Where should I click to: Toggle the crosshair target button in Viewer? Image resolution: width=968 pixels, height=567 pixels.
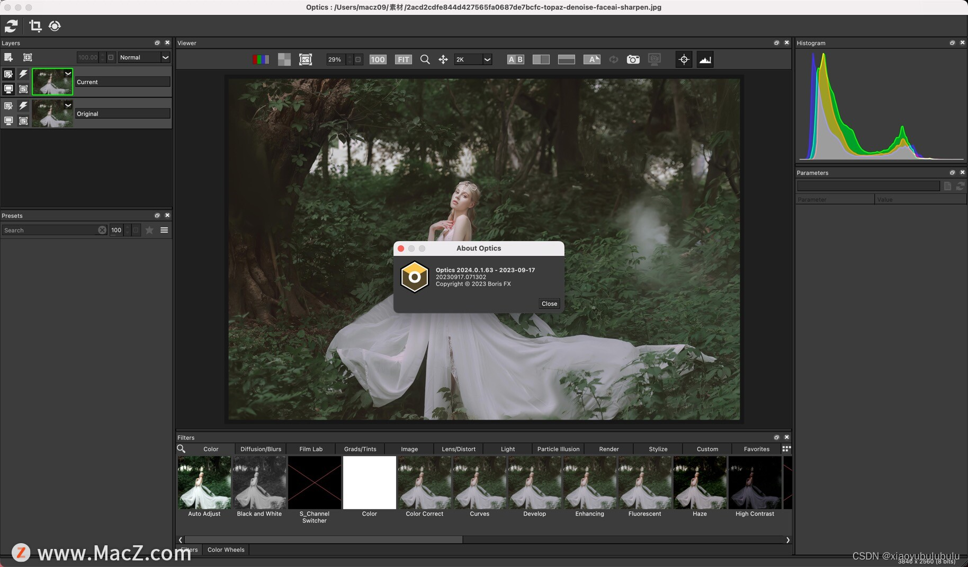684,59
